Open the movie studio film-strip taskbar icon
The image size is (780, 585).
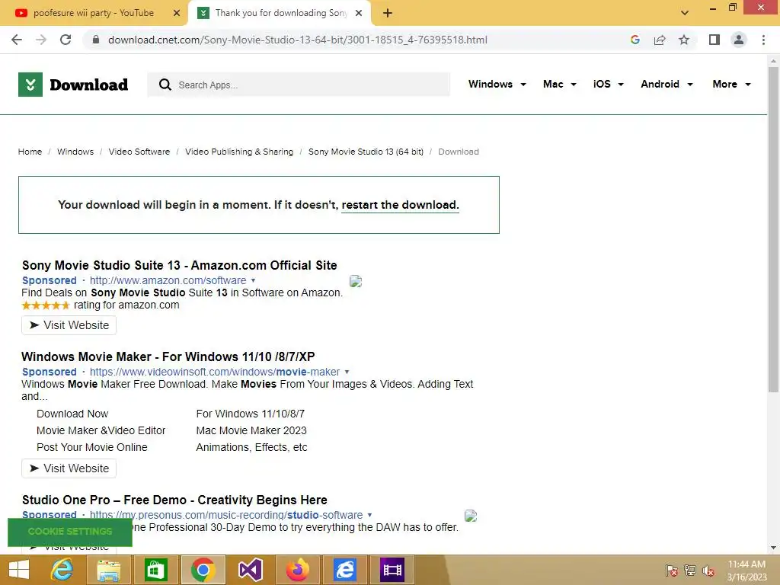coord(392,570)
